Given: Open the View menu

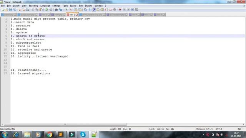Looking at the screenshot, I should (24, 6).
